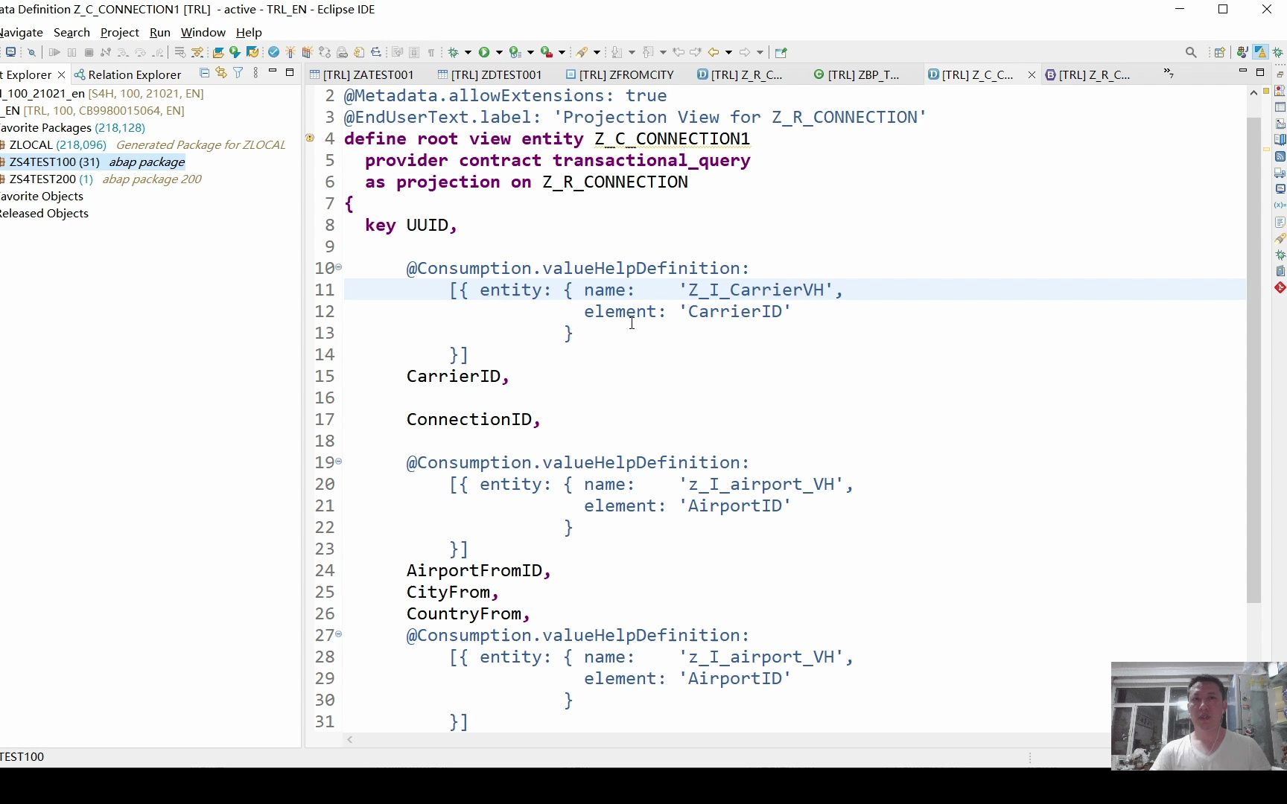Click the Debug bug icon
1287x804 pixels.
[x=453, y=52]
